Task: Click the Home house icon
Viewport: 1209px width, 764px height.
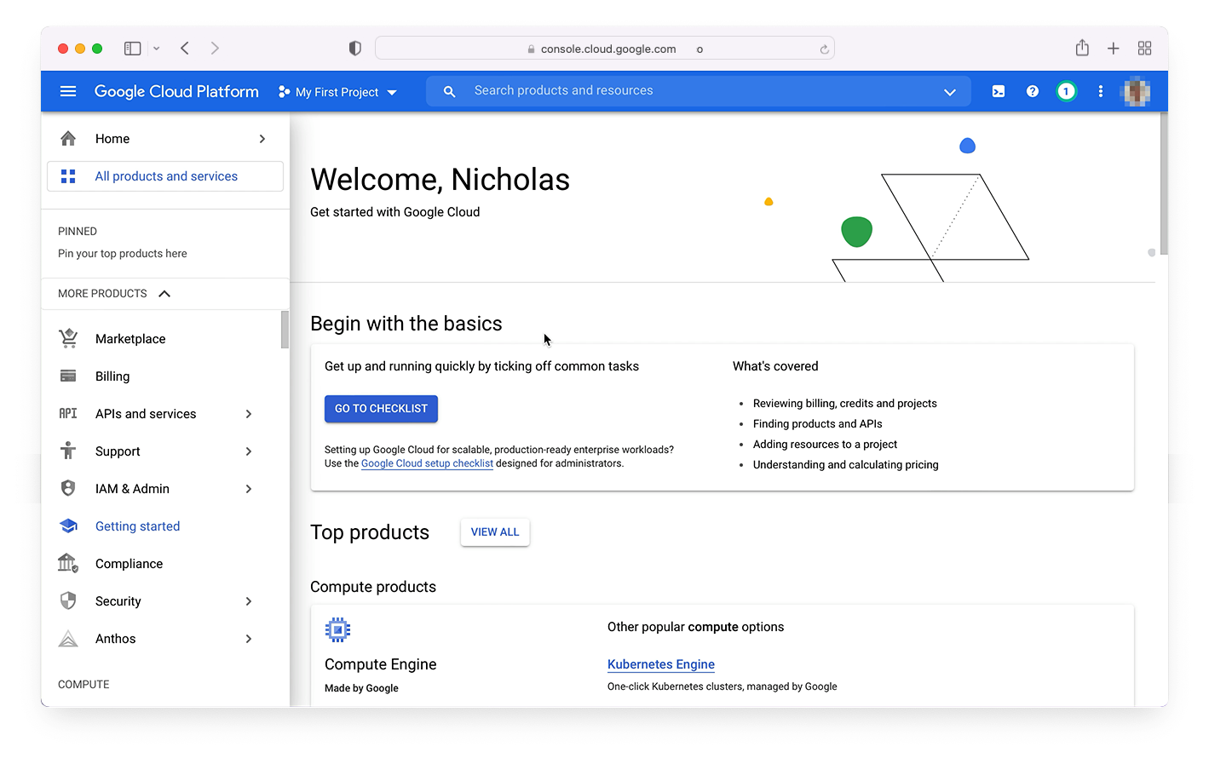Action: [x=68, y=138]
